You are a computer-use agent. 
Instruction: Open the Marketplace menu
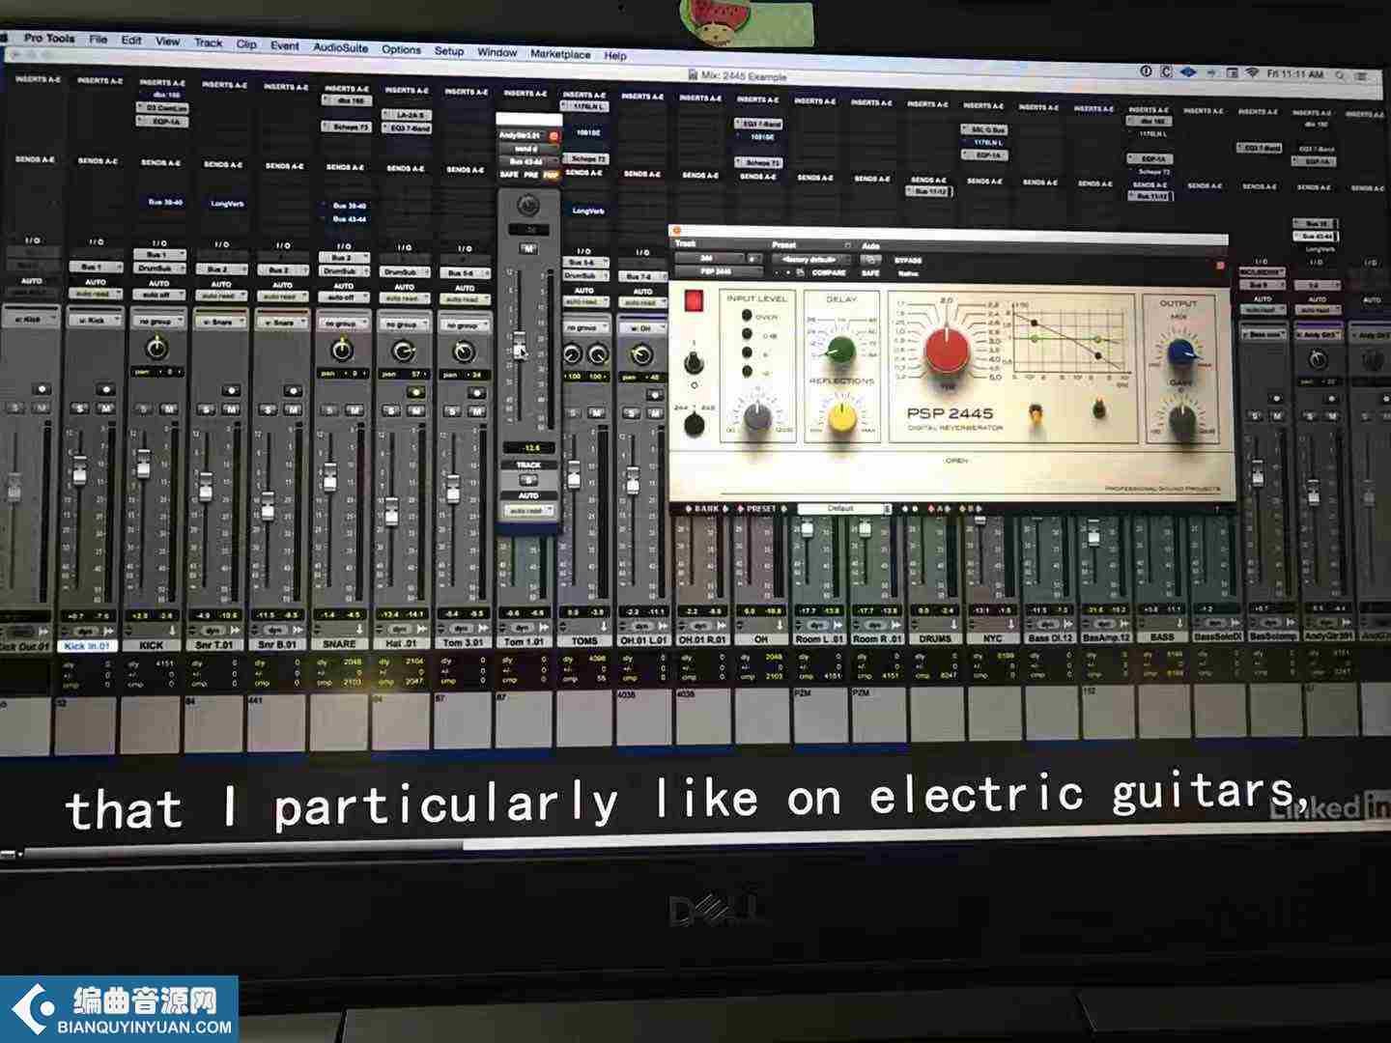(560, 54)
